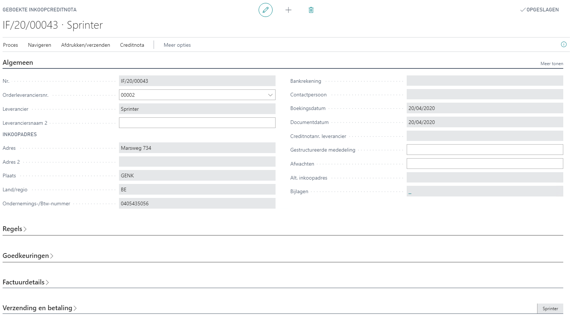Open the Creditnota menu
The image size is (571, 319).
click(x=132, y=45)
